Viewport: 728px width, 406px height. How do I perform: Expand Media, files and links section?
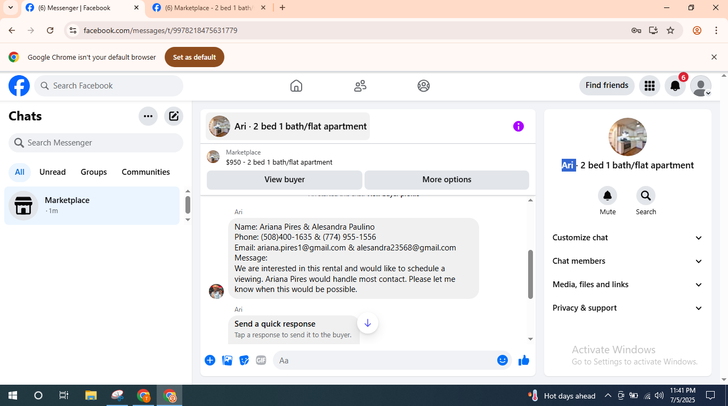click(628, 285)
